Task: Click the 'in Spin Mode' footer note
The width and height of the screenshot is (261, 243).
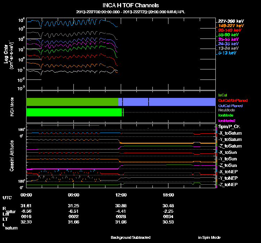Action: coord(209,237)
